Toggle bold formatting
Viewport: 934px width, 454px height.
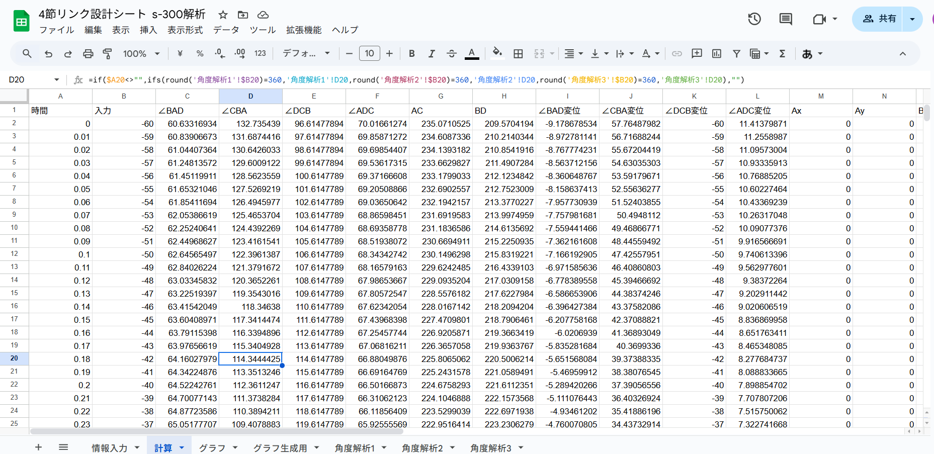coord(412,54)
